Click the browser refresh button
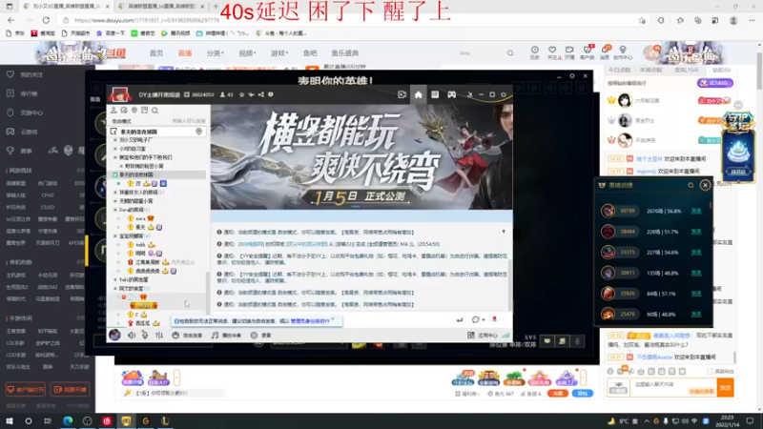The image size is (763, 429). pos(46,20)
